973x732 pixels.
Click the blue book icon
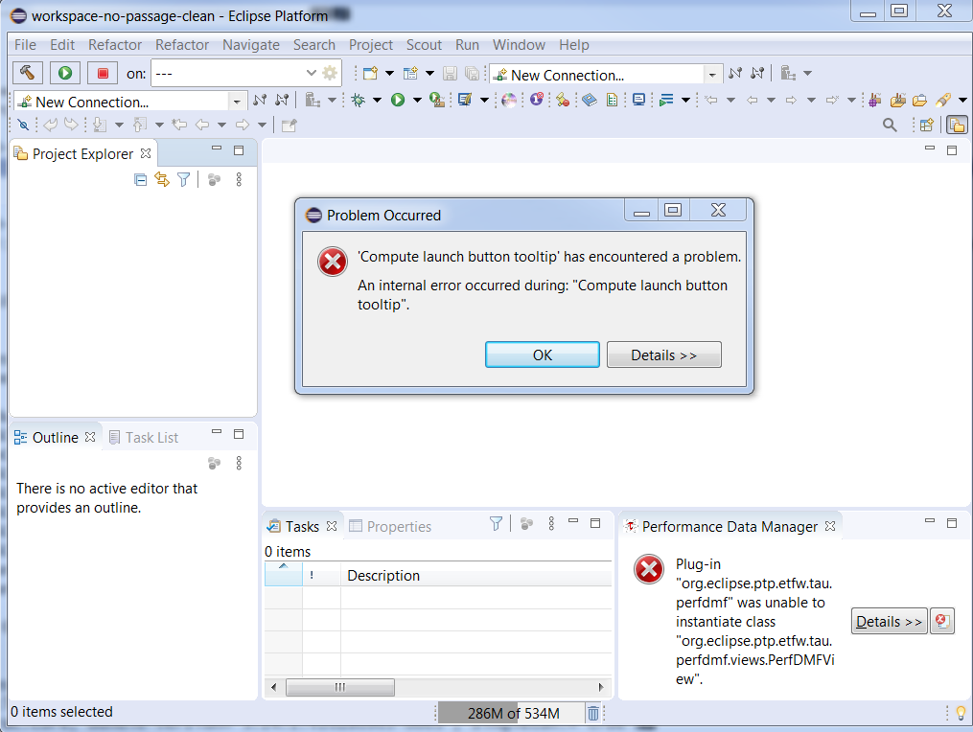590,100
